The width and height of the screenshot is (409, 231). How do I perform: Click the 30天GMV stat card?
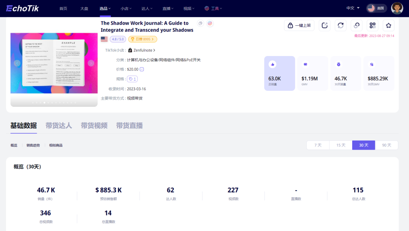pos(379,73)
